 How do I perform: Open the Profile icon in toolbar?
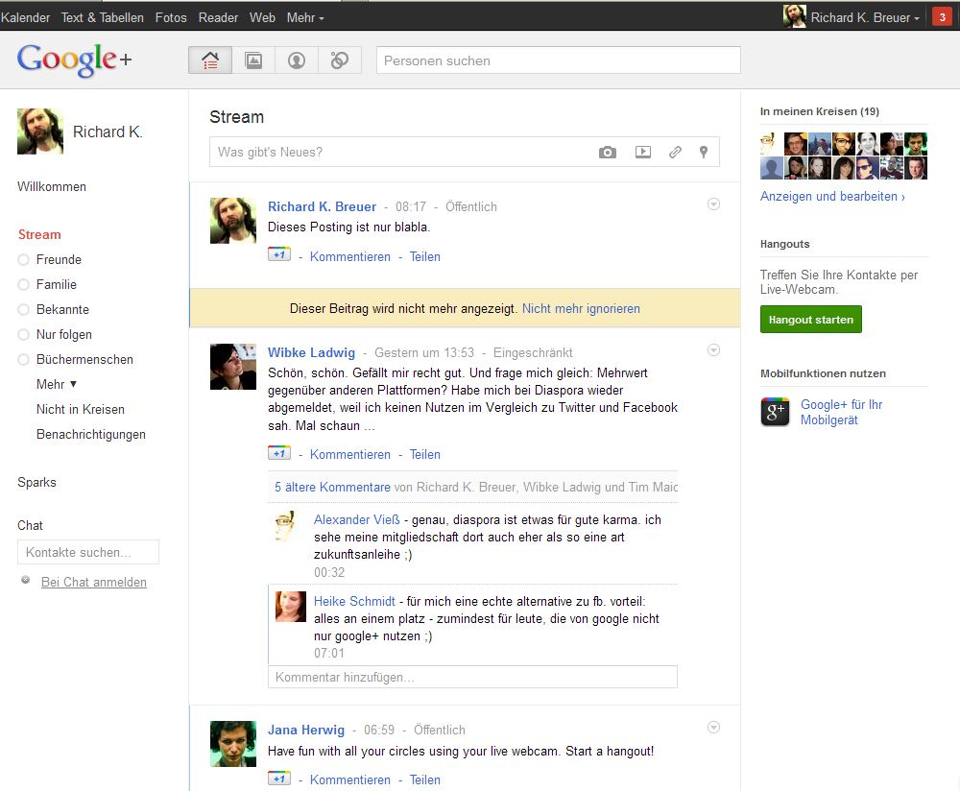click(297, 60)
